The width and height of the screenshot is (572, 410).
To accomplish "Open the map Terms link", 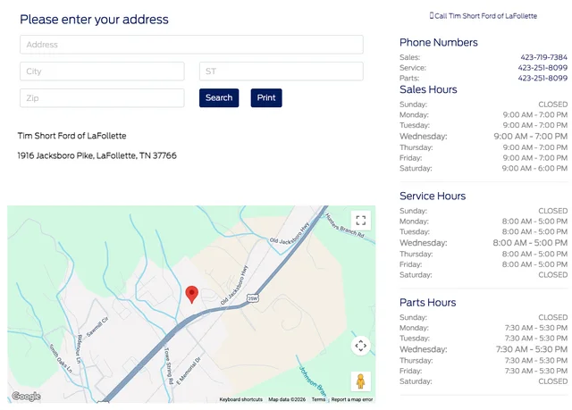I will 318,399.
